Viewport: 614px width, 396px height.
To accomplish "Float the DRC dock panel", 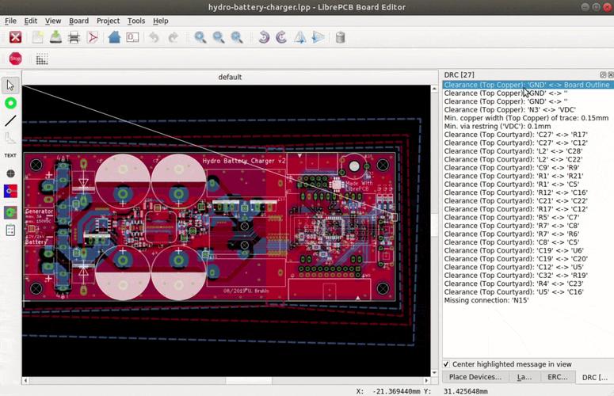I will coord(603,74).
